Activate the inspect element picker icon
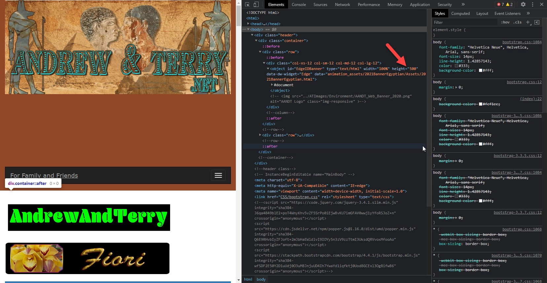 247,4
